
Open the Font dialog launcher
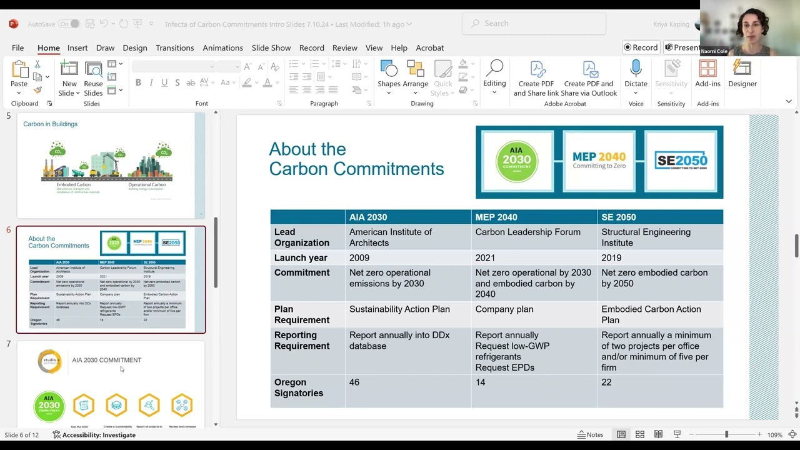(279, 104)
